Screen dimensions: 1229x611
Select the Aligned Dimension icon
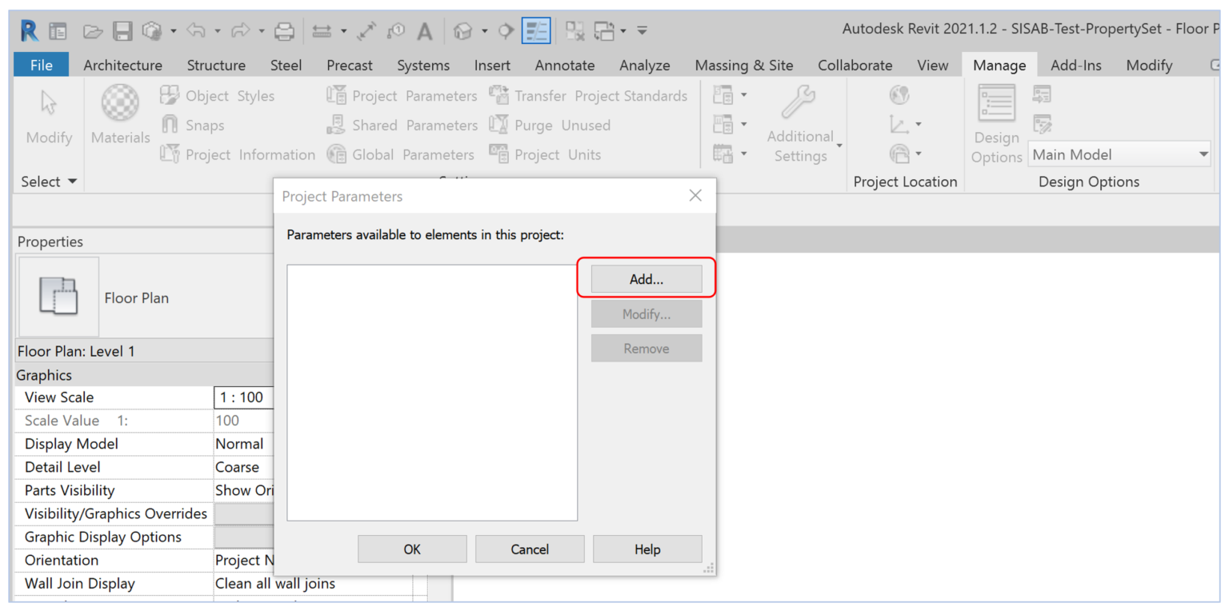(x=367, y=31)
